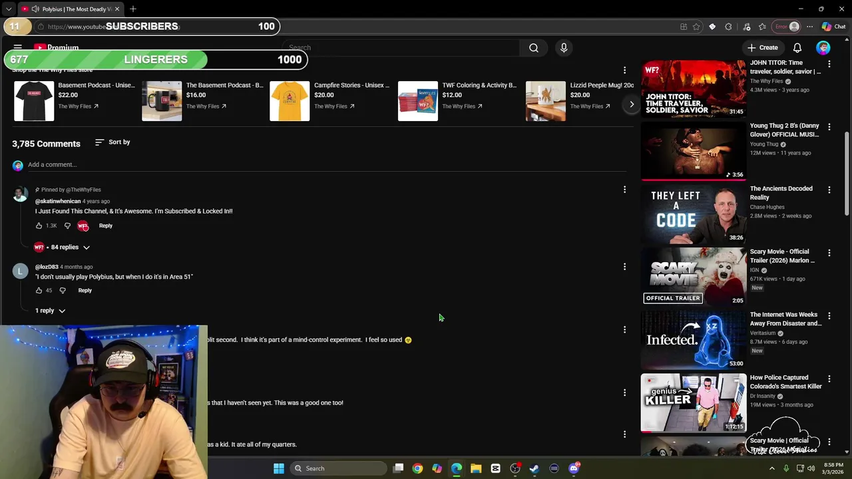Show next merch shelf items arrow
This screenshot has width=852, height=479.
(632, 104)
